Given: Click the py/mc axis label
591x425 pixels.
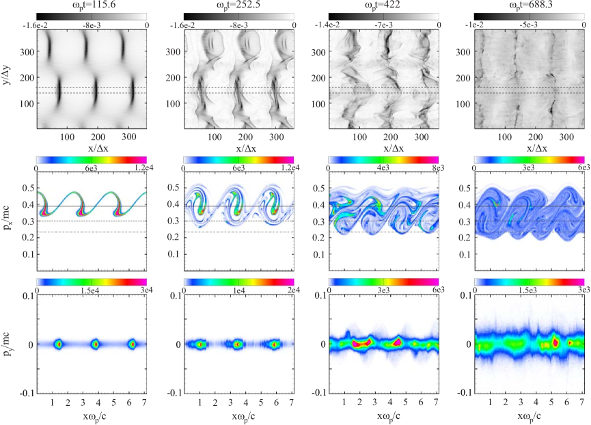Looking at the screenshot, I should click(7, 344).
